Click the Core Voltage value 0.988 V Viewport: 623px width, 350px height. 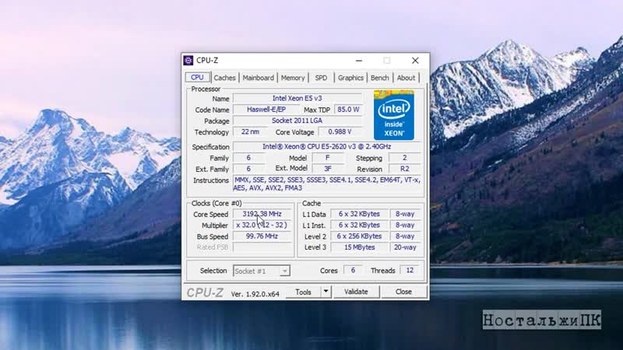point(340,131)
